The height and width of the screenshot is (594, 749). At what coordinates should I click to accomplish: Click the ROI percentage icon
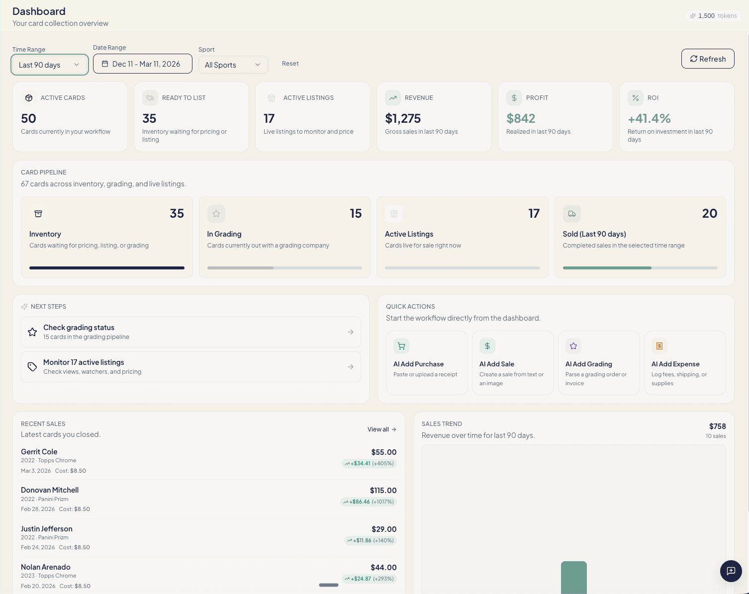tap(635, 98)
